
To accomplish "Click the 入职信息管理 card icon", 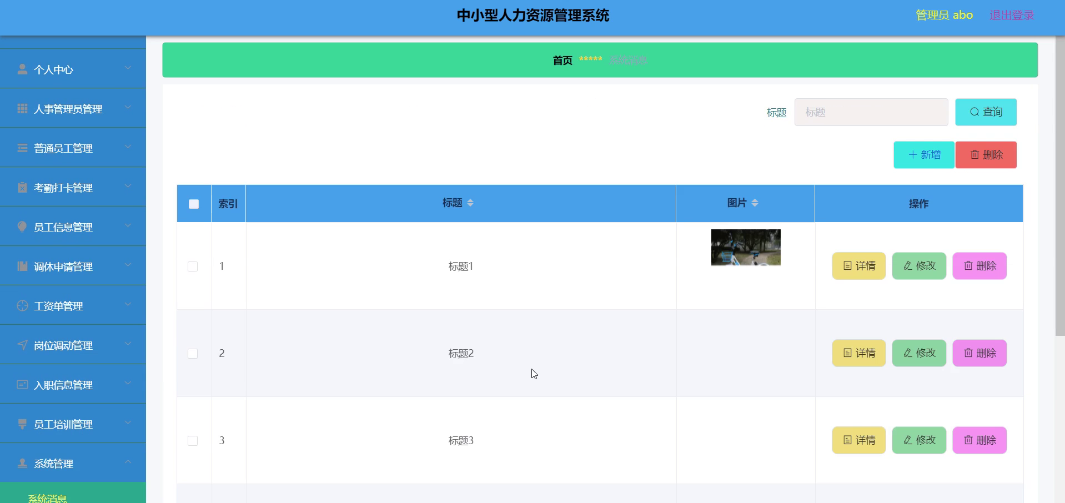I will click(x=22, y=384).
